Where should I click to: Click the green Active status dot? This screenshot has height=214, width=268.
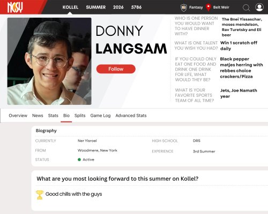pyautogui.click(x=79, y=159)
